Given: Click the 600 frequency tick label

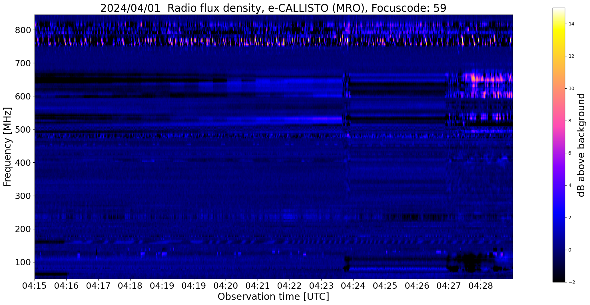Looking at the screenshot, I should coord(23,96).
